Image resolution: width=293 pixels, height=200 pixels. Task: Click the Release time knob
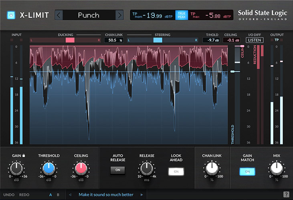(x=147, y=168)
